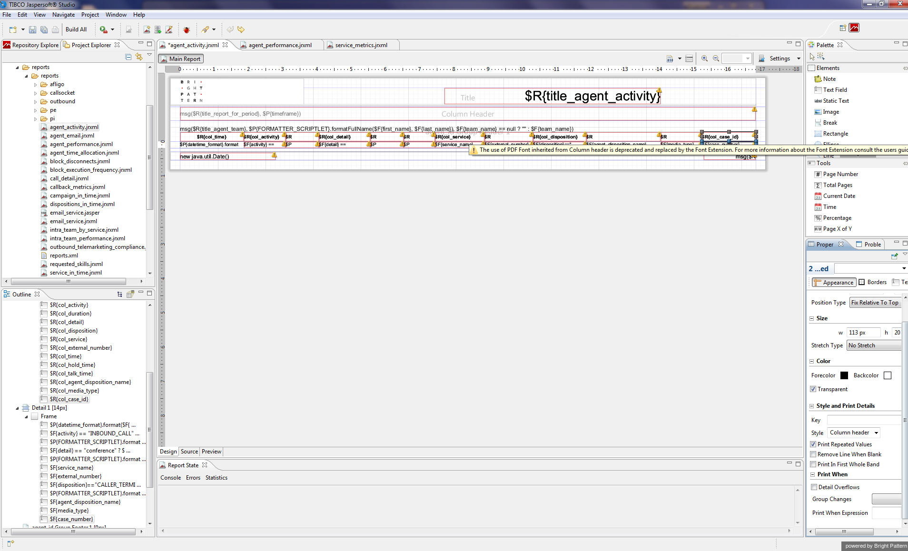Click the Statistics tab in Report State
The width and height of the screenshot is (908, 551).
[217, 478]
